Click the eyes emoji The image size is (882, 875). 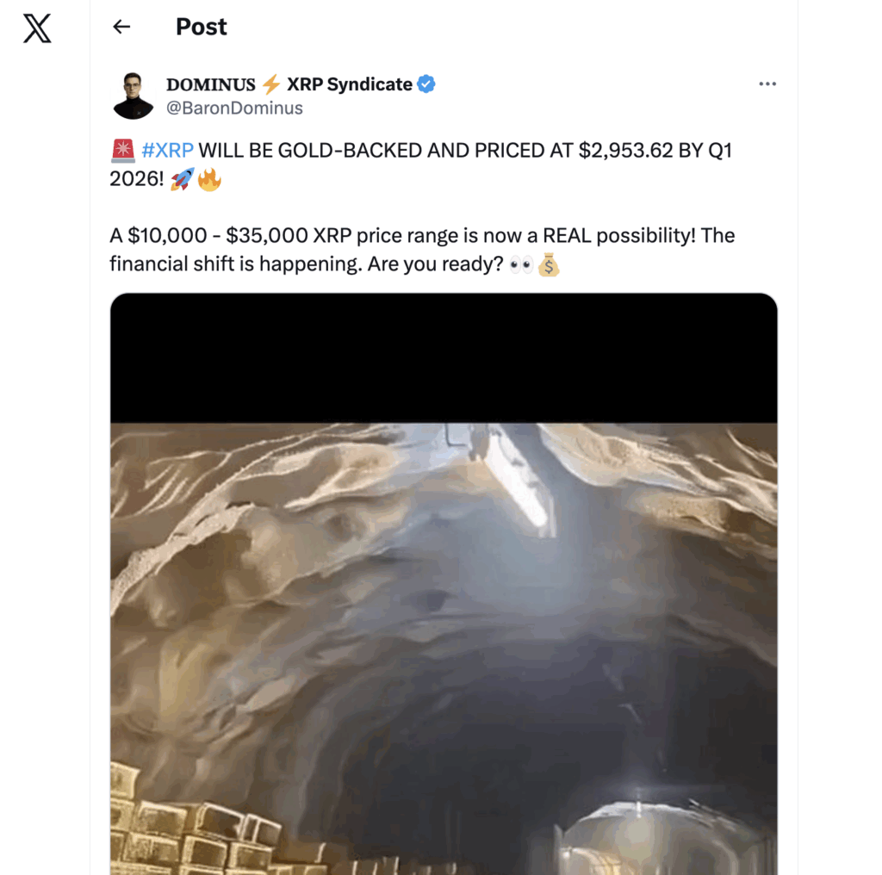click(x=521, y=264)
